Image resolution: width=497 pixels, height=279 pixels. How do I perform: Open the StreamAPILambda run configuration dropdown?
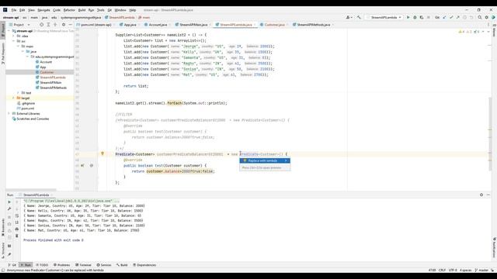click(x=384, y=17)
